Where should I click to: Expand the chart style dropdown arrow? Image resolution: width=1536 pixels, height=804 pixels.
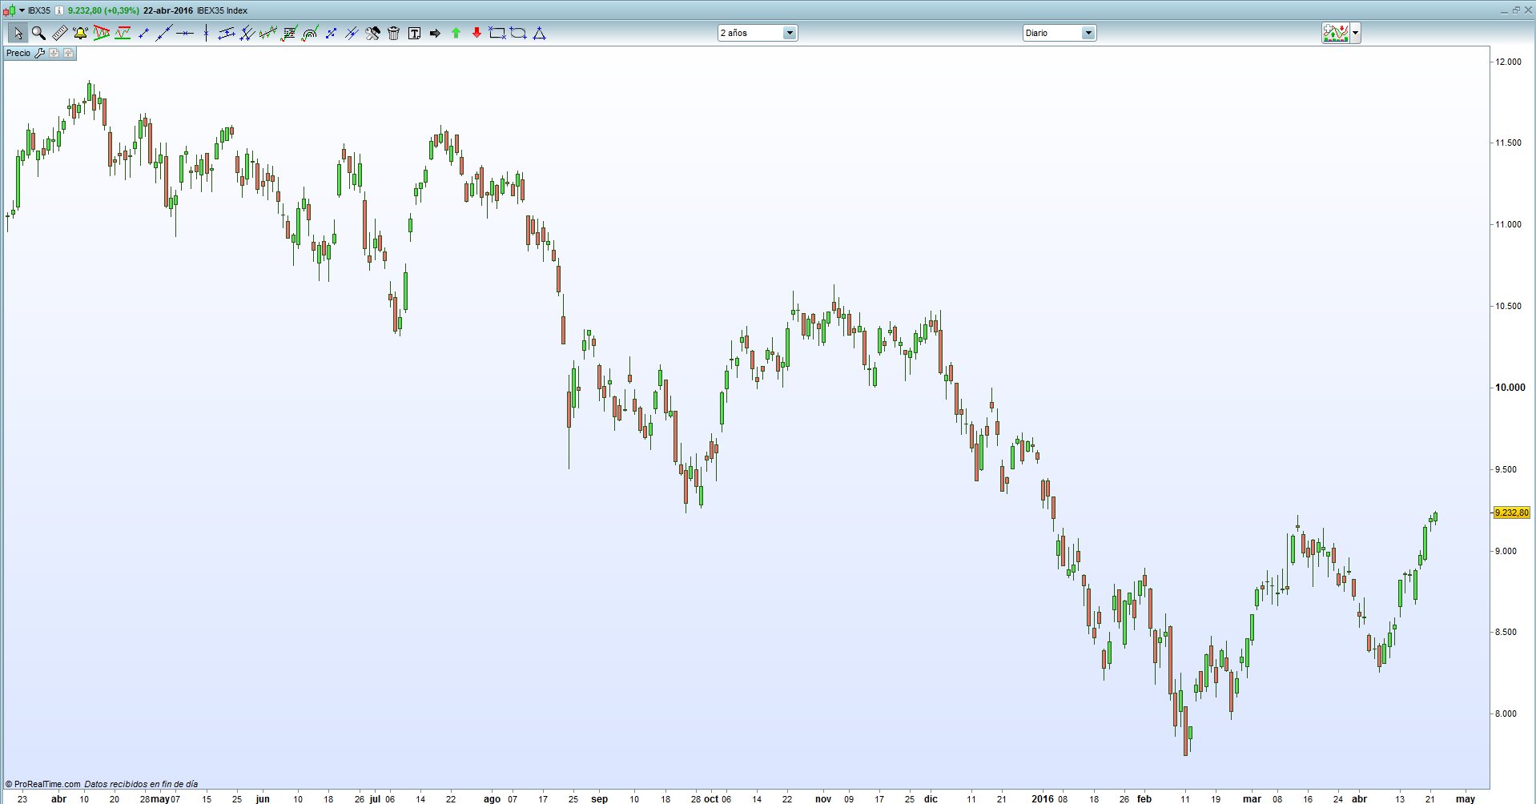pos(22,10)
